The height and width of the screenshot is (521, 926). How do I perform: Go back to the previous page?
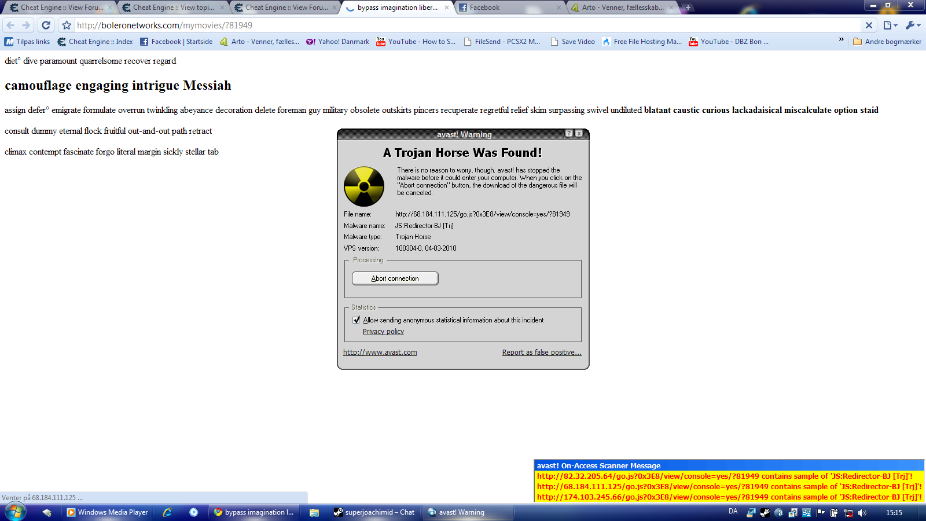pyautogui.click(x=10, y=25)
